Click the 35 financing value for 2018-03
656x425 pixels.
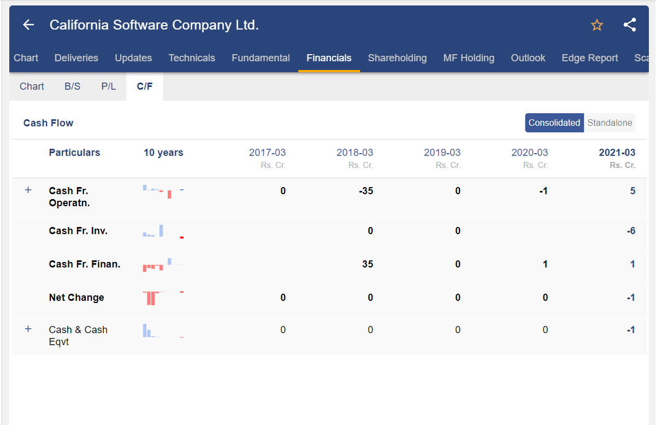(368, 264)
